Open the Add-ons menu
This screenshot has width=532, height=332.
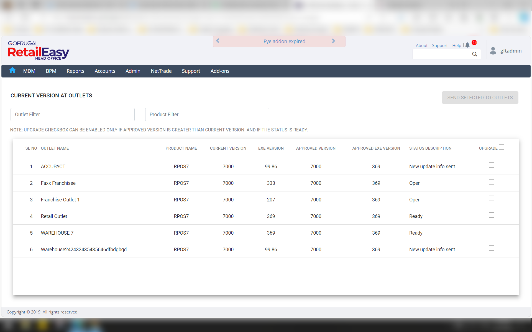click(220, 71)
